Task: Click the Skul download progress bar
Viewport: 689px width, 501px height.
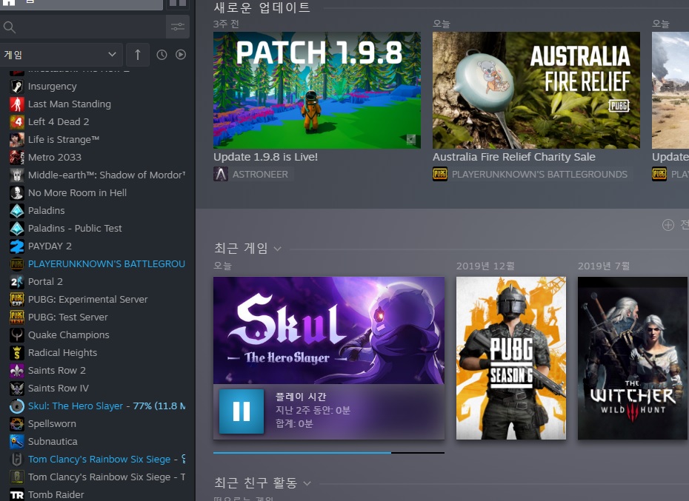Action: point(328,452)
